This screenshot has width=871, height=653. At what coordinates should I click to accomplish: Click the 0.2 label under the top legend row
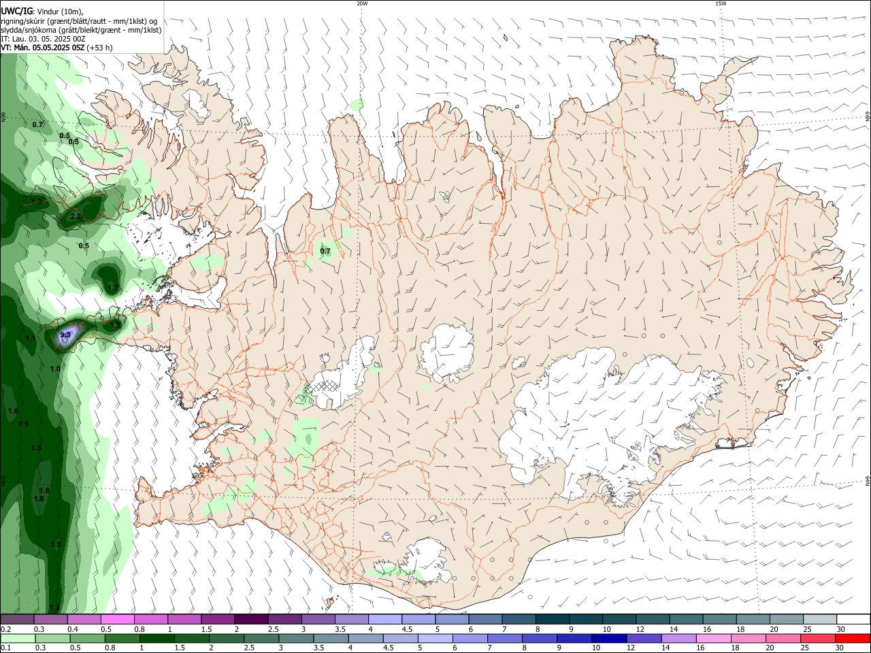point(5,629)
